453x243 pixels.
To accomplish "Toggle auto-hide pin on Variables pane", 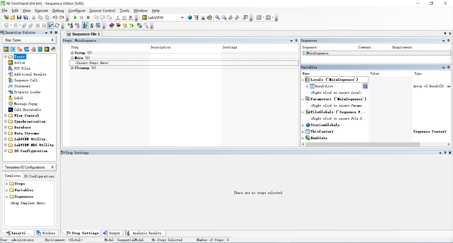I will pyautogui.click(x=449, y=67).
